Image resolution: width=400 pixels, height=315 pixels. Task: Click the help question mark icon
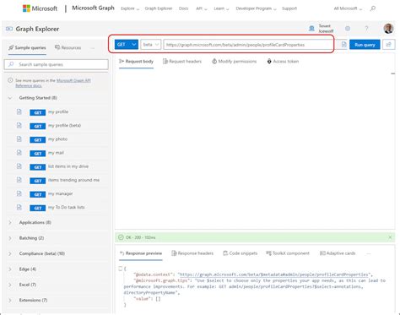point(366,29)
